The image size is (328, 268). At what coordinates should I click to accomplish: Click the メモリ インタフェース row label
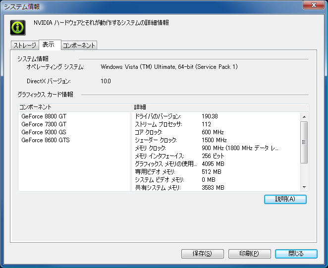click(x=160, y=156)
